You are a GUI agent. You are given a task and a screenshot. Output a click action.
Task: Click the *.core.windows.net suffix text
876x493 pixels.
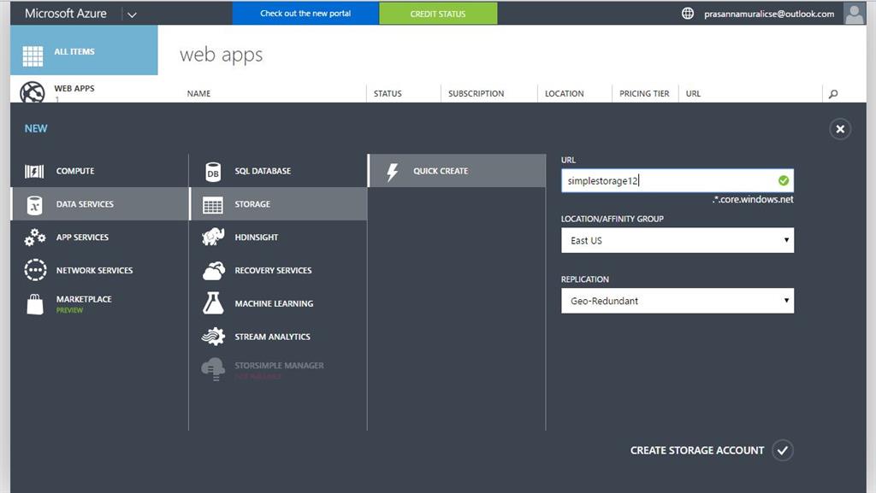753,199
